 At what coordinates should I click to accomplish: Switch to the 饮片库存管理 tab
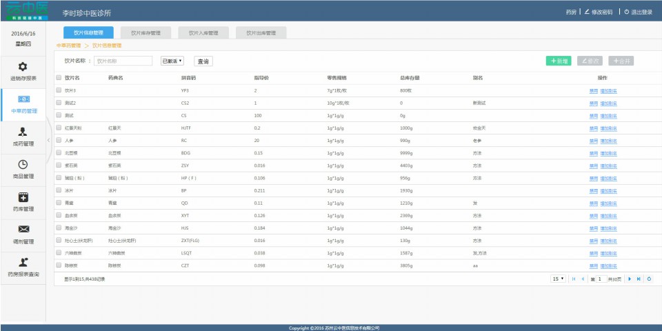click(x=146, y=32)
